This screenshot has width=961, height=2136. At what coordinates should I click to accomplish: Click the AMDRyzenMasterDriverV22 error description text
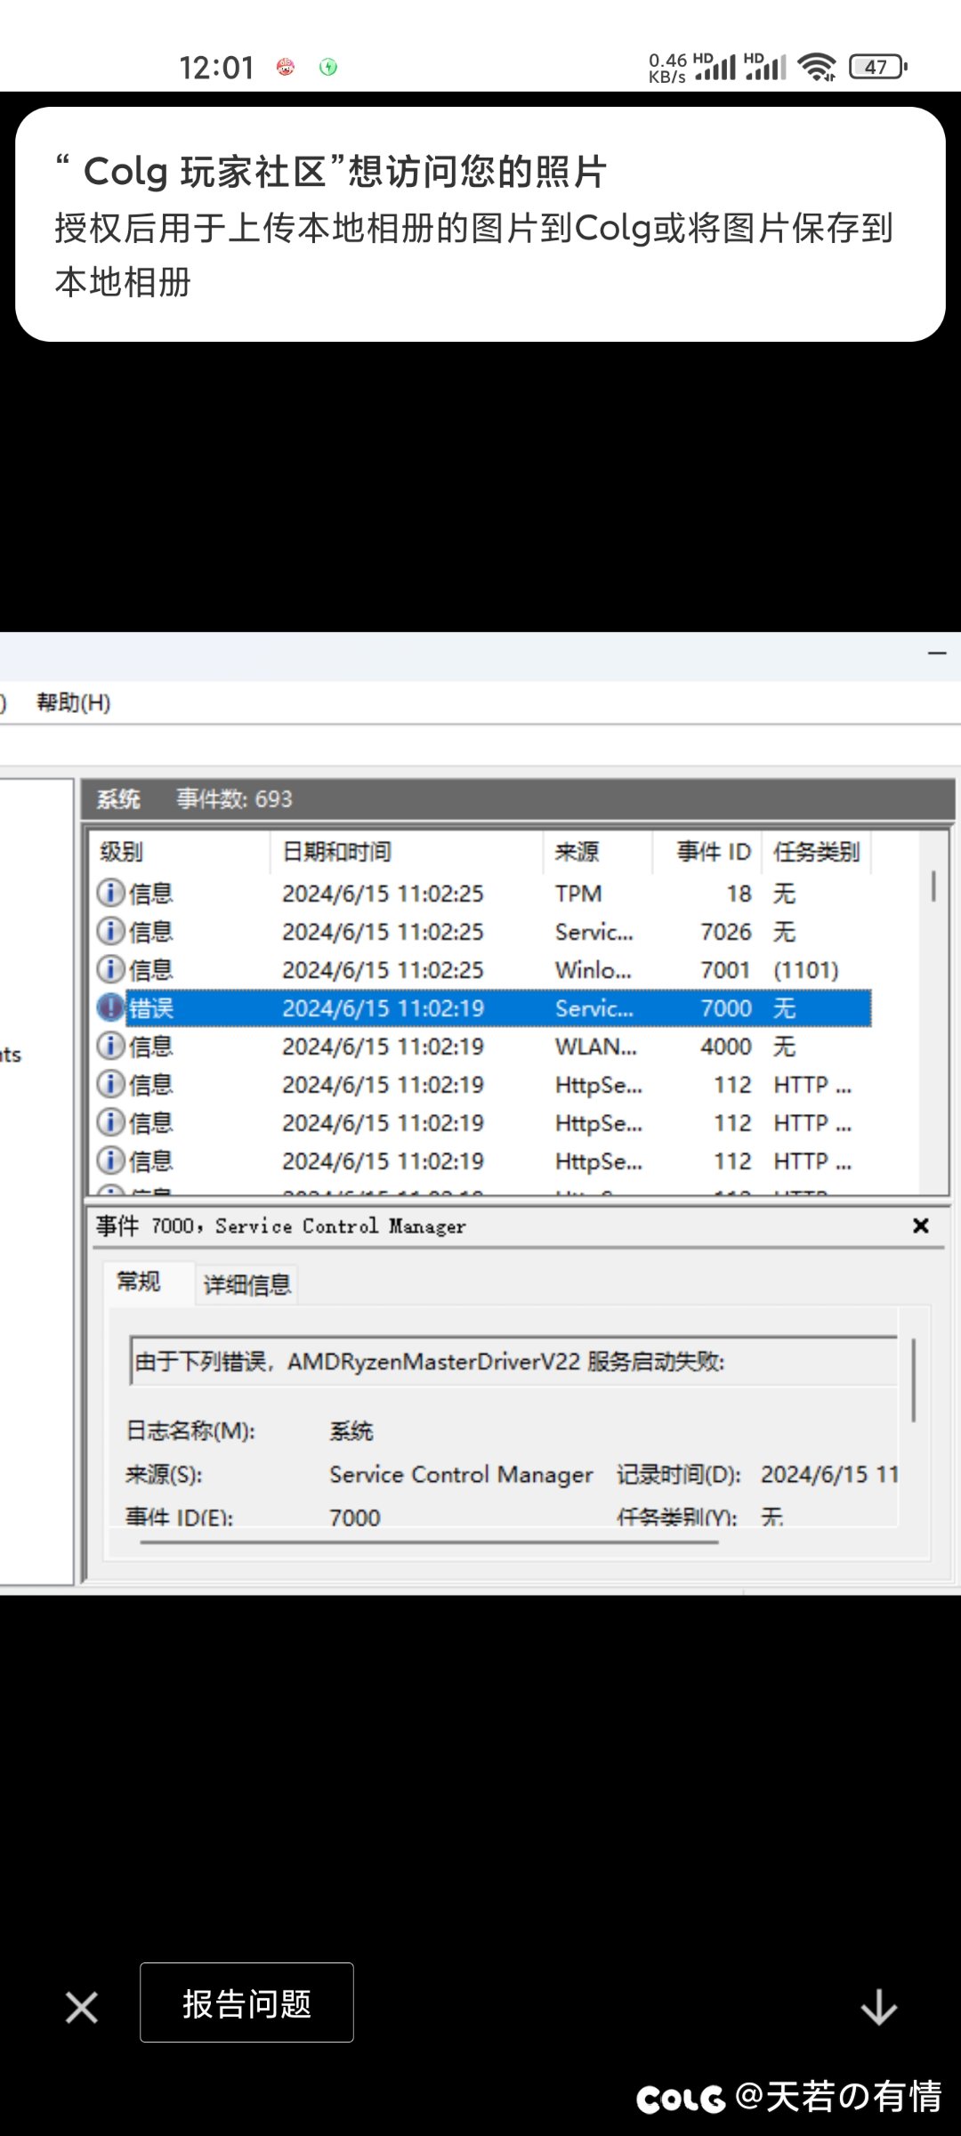coord(430,1362)
